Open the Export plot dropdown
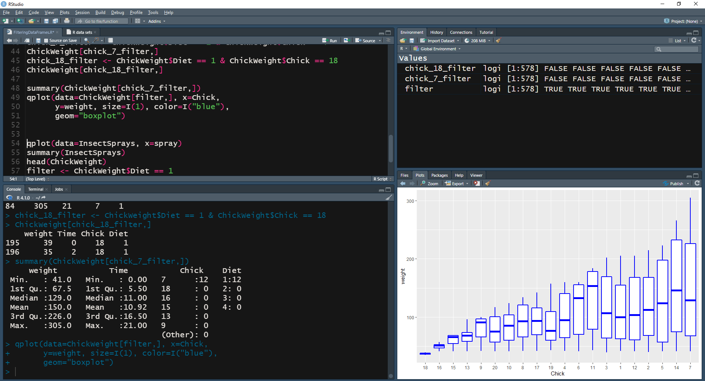Image resolution: width=705 pixels, height=381 pixels. [457, 183]
